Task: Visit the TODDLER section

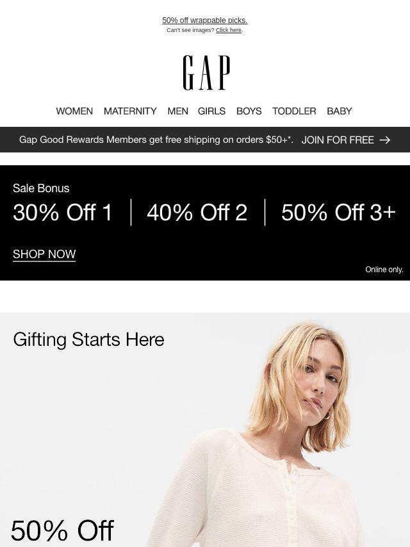Action: (x=294, y=111)
